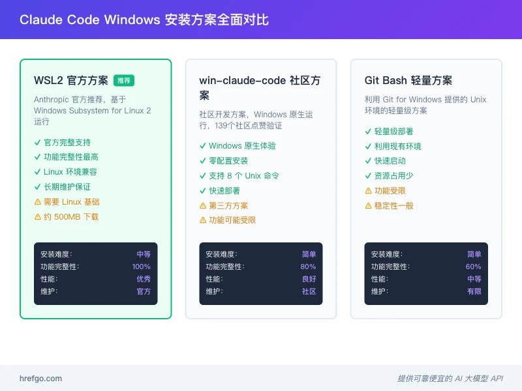Click the checkmark icon beside 官方完整支持
The image size is (522, 391).
point(37,143)
